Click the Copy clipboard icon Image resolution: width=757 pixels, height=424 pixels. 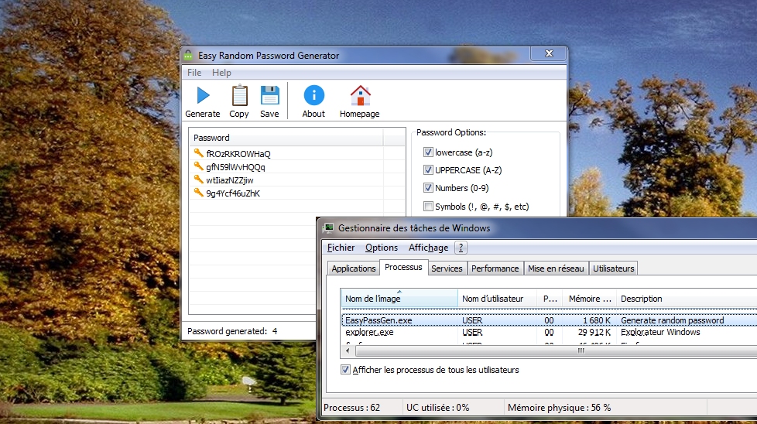pyautogui.click(x=239, y=95)
